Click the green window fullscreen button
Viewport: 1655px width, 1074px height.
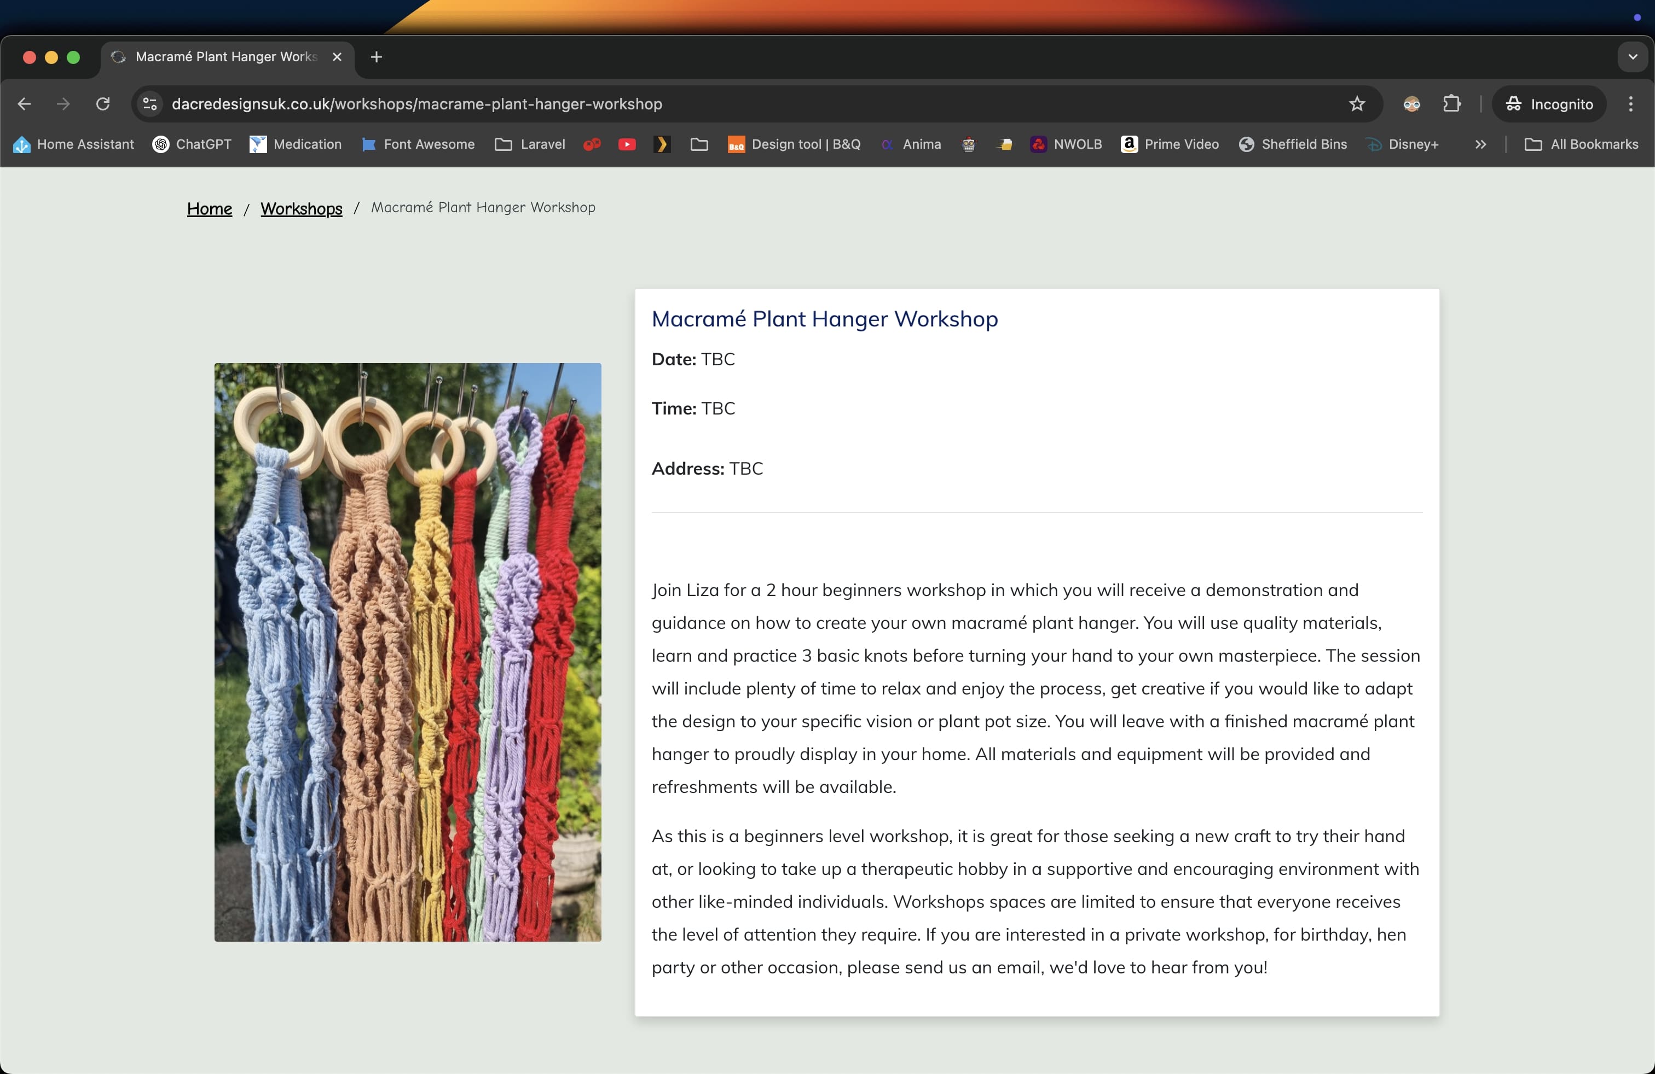(x=73, y=57)
